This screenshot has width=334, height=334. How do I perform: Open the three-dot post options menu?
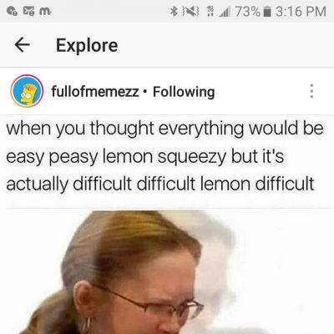311,91
